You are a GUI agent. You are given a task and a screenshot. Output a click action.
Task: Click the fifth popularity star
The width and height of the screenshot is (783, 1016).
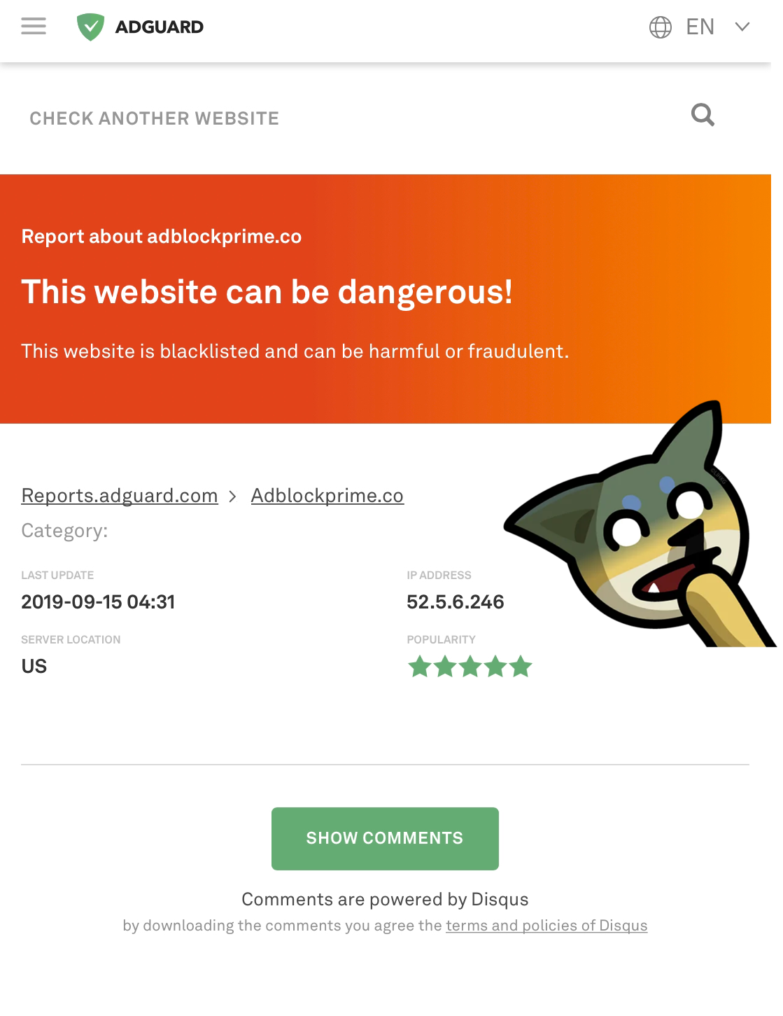click(x=521, y=666)
